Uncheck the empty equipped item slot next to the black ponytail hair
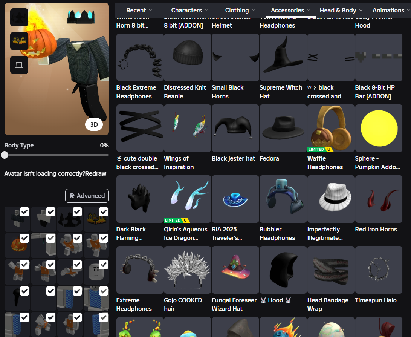Screen dimensions: 411x337 [x=51, y=291]
